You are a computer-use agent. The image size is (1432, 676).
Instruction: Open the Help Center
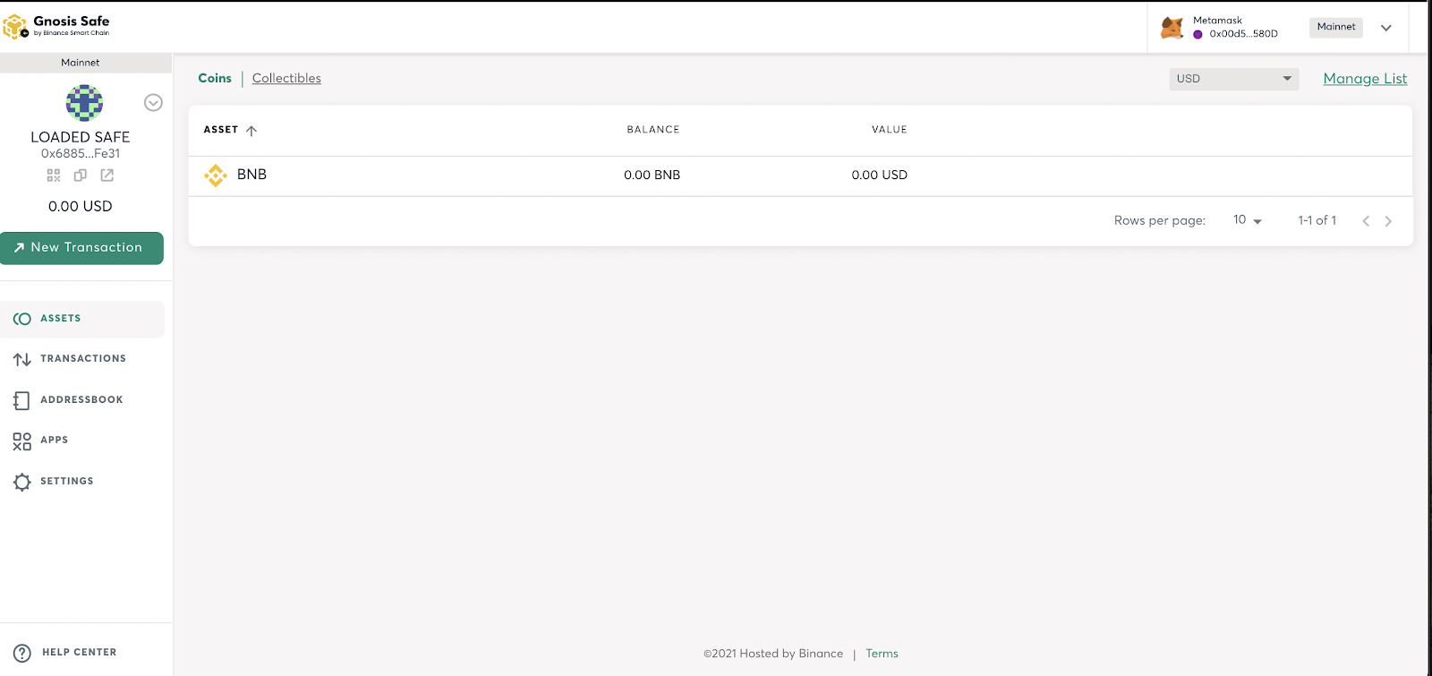[66, 653]
